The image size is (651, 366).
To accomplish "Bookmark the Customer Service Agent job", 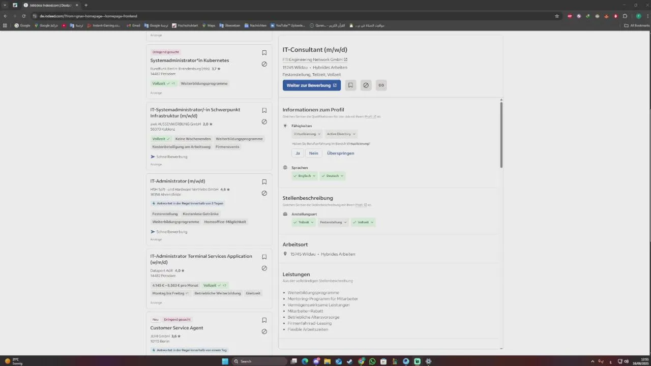I will click(264, 320).
